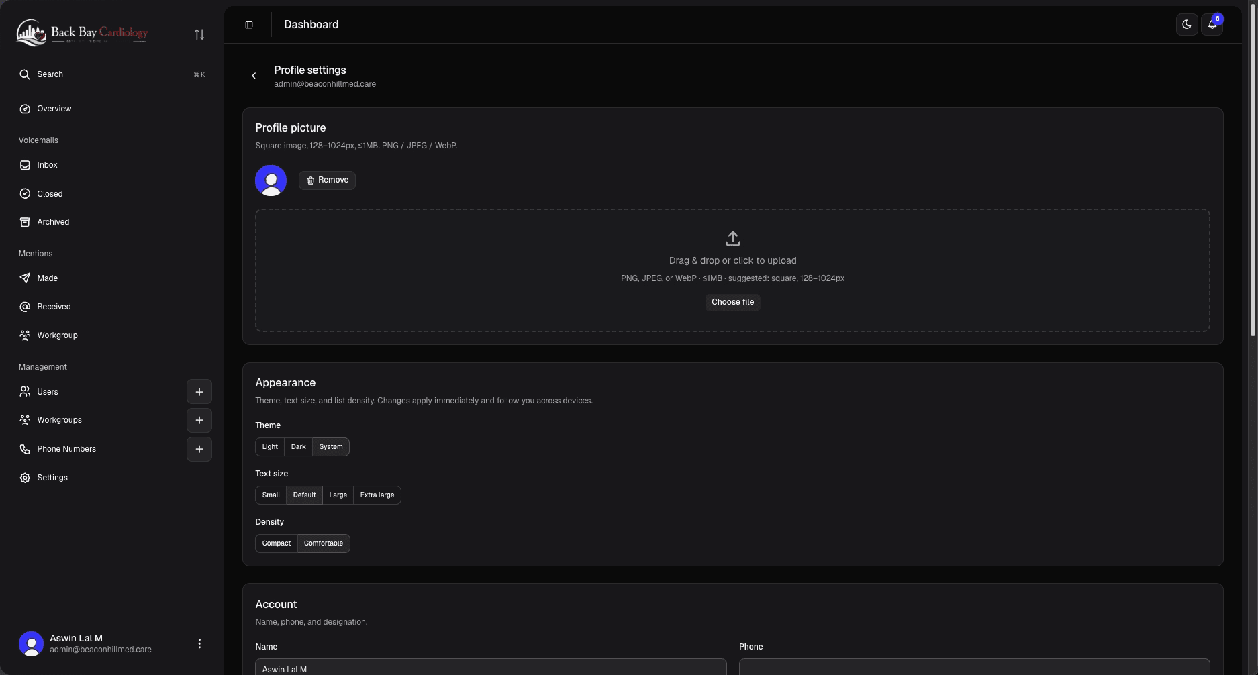Click the Workgroups icon in Management
The image size is (1258, 675).
[x=25, y=420]
